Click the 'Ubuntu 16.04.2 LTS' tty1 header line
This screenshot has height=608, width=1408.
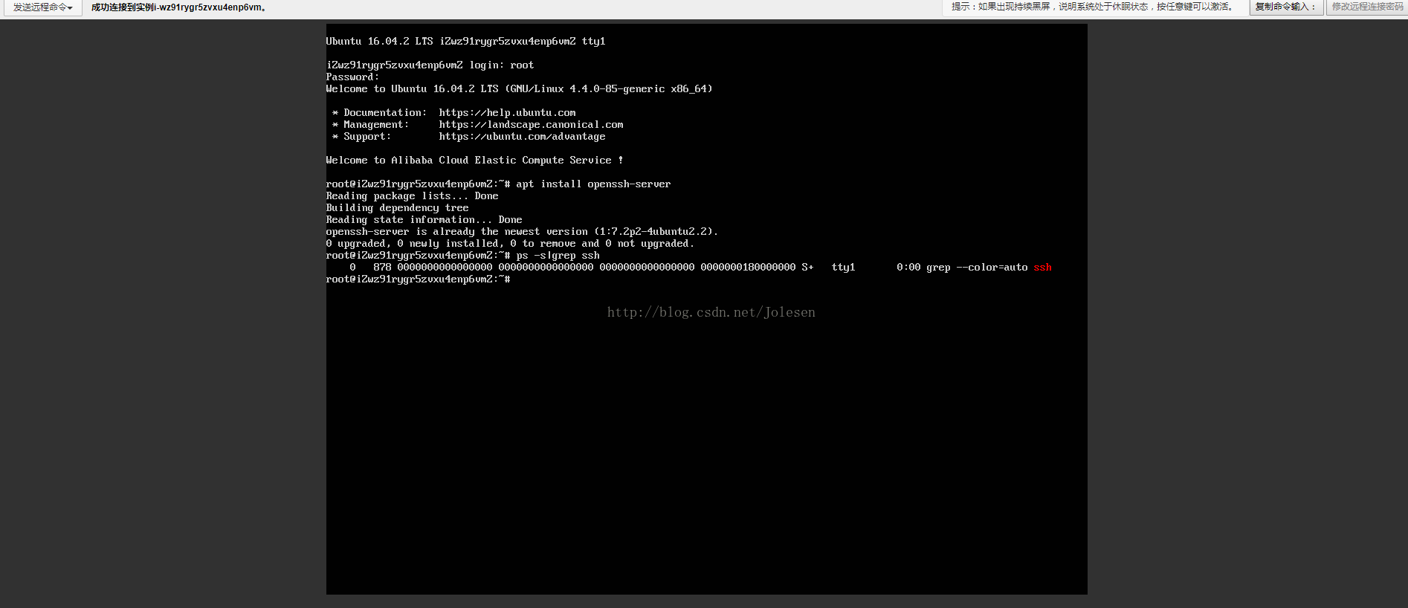465,42
